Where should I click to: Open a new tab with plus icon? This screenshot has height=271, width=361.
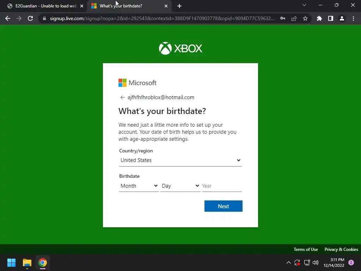point(179,6)
